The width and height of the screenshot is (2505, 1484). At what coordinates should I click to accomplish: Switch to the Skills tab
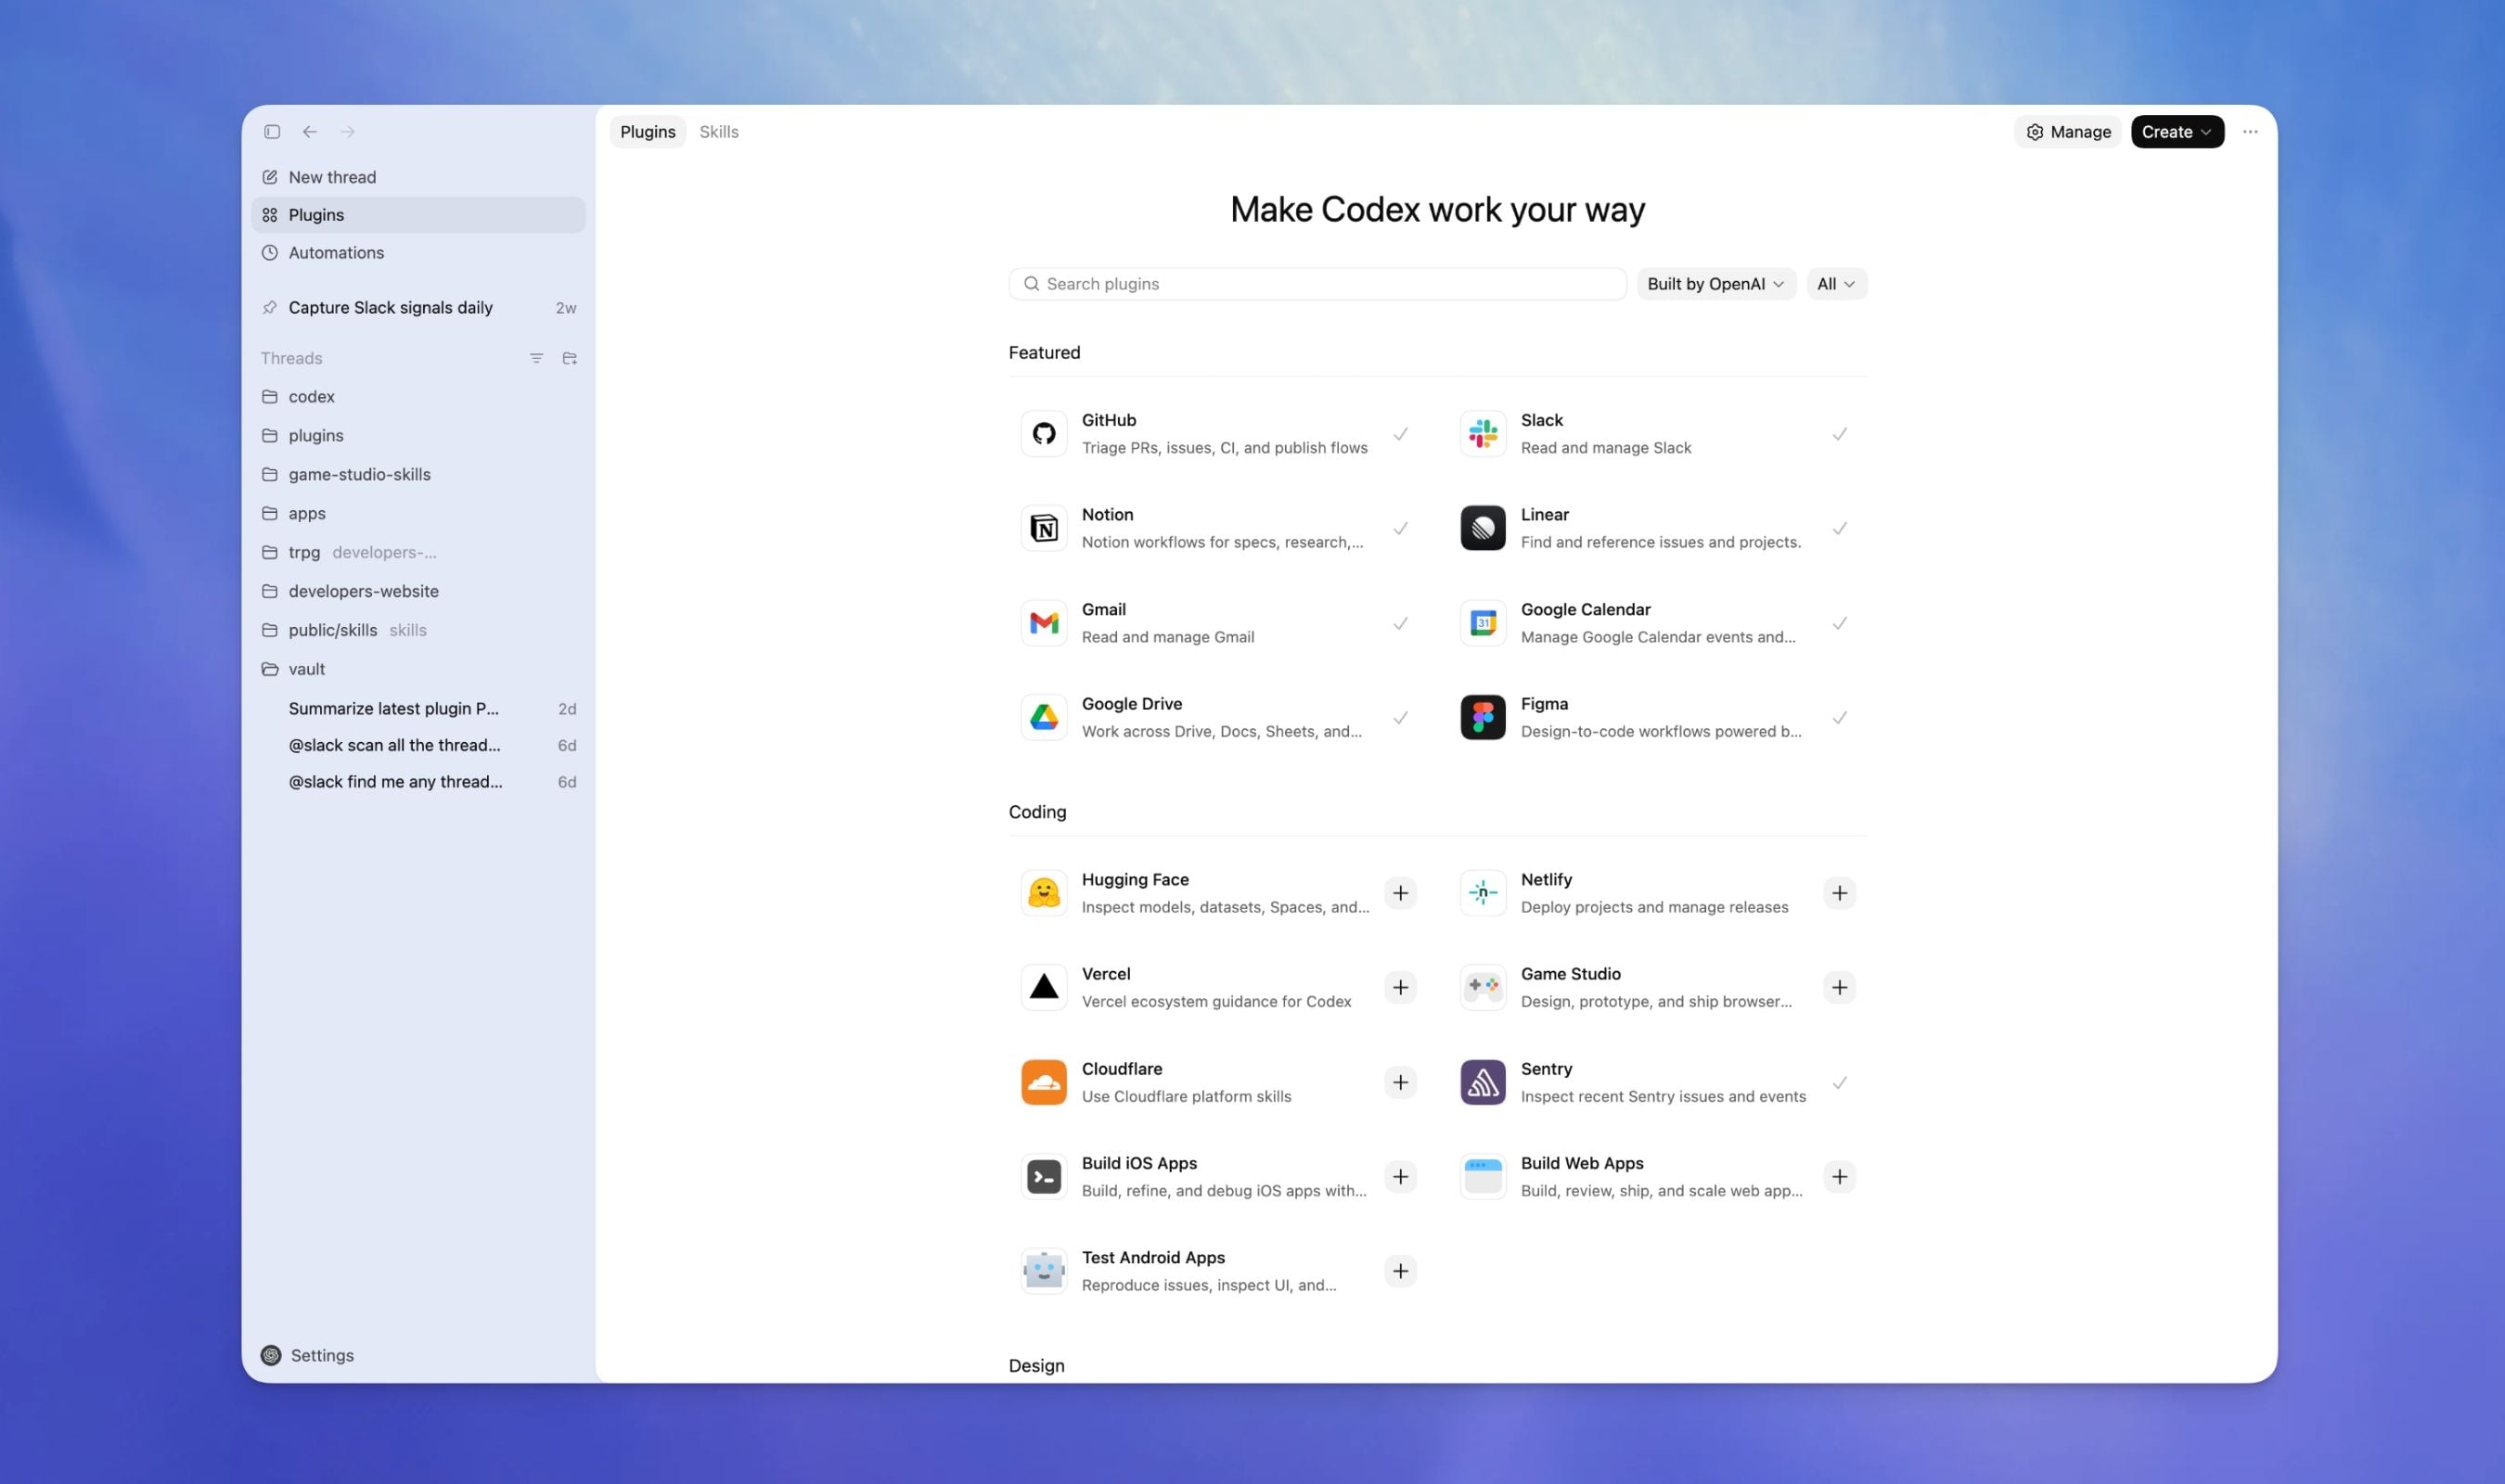click(719, 131)
